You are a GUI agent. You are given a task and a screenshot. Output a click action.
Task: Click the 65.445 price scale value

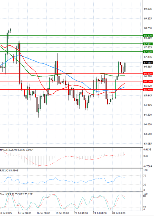click(148, 96)
